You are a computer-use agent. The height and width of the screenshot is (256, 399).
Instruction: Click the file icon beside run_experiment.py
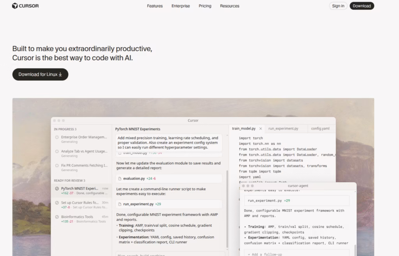(119, 204)
